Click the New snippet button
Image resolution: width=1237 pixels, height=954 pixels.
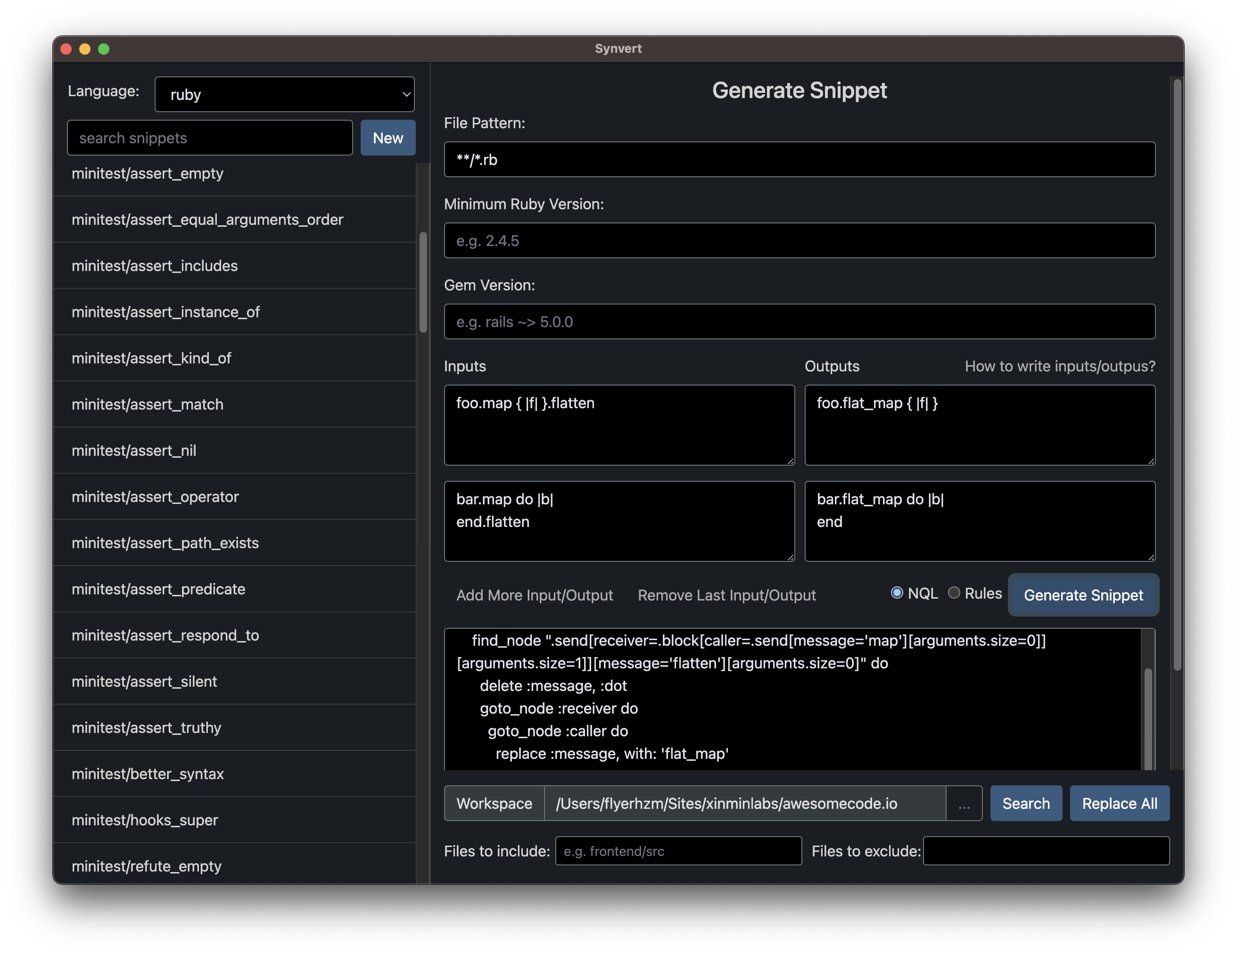388,138
